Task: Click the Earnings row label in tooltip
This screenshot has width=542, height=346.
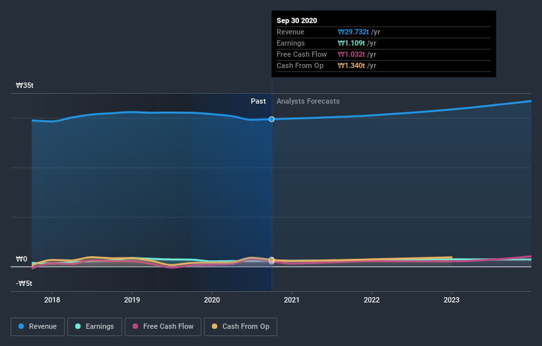Action: [290, 43]
